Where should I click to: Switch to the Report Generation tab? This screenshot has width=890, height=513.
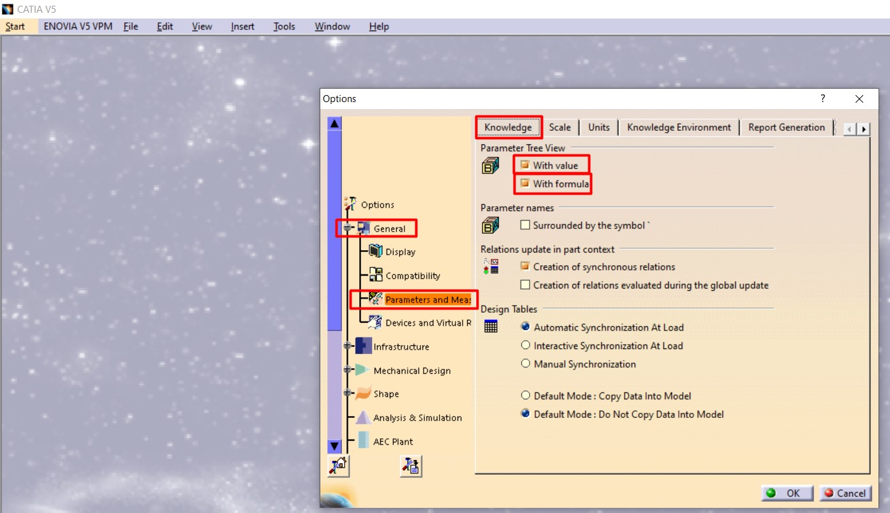point(787,127)
